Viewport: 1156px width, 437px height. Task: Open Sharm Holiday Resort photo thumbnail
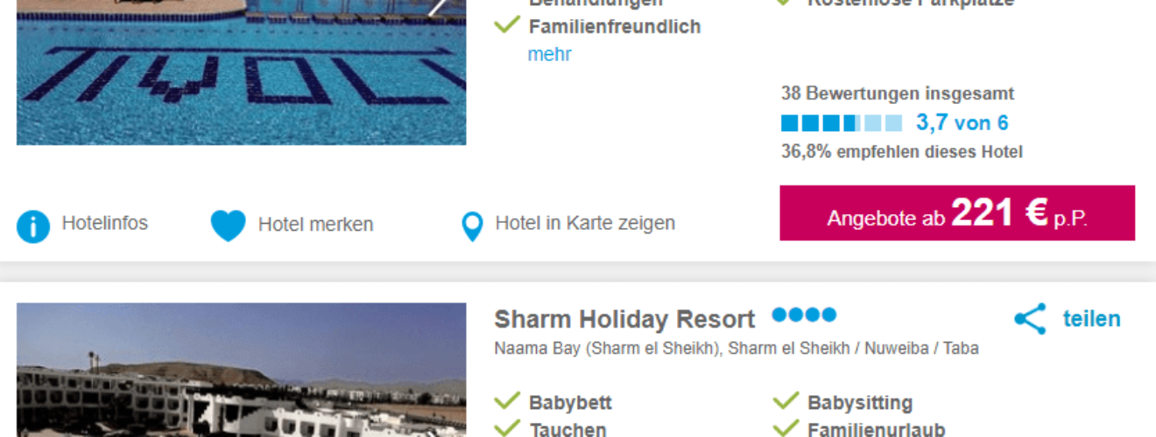click(241, 370)
